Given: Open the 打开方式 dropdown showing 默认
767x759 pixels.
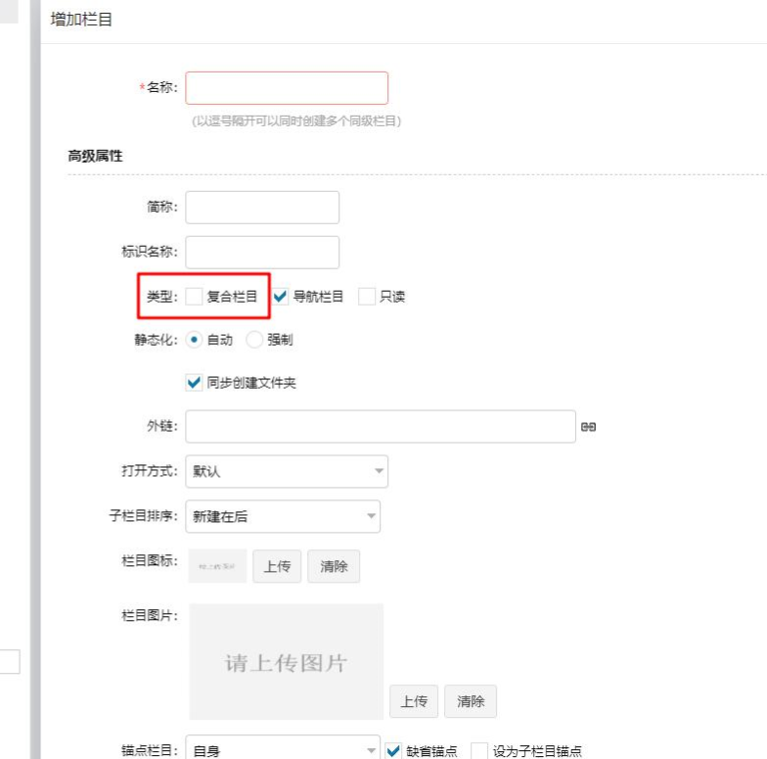Looking at the screenshot, I should tap(286, 471).
